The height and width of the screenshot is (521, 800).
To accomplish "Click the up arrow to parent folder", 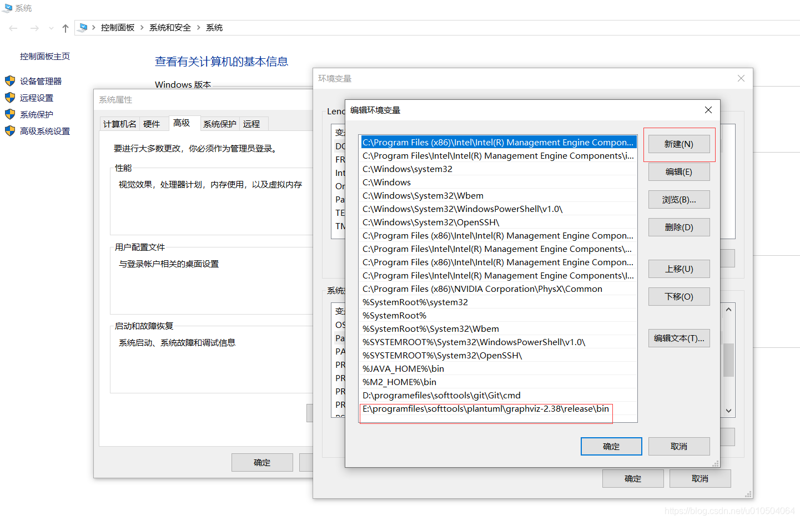I will (x=66, y=28).
